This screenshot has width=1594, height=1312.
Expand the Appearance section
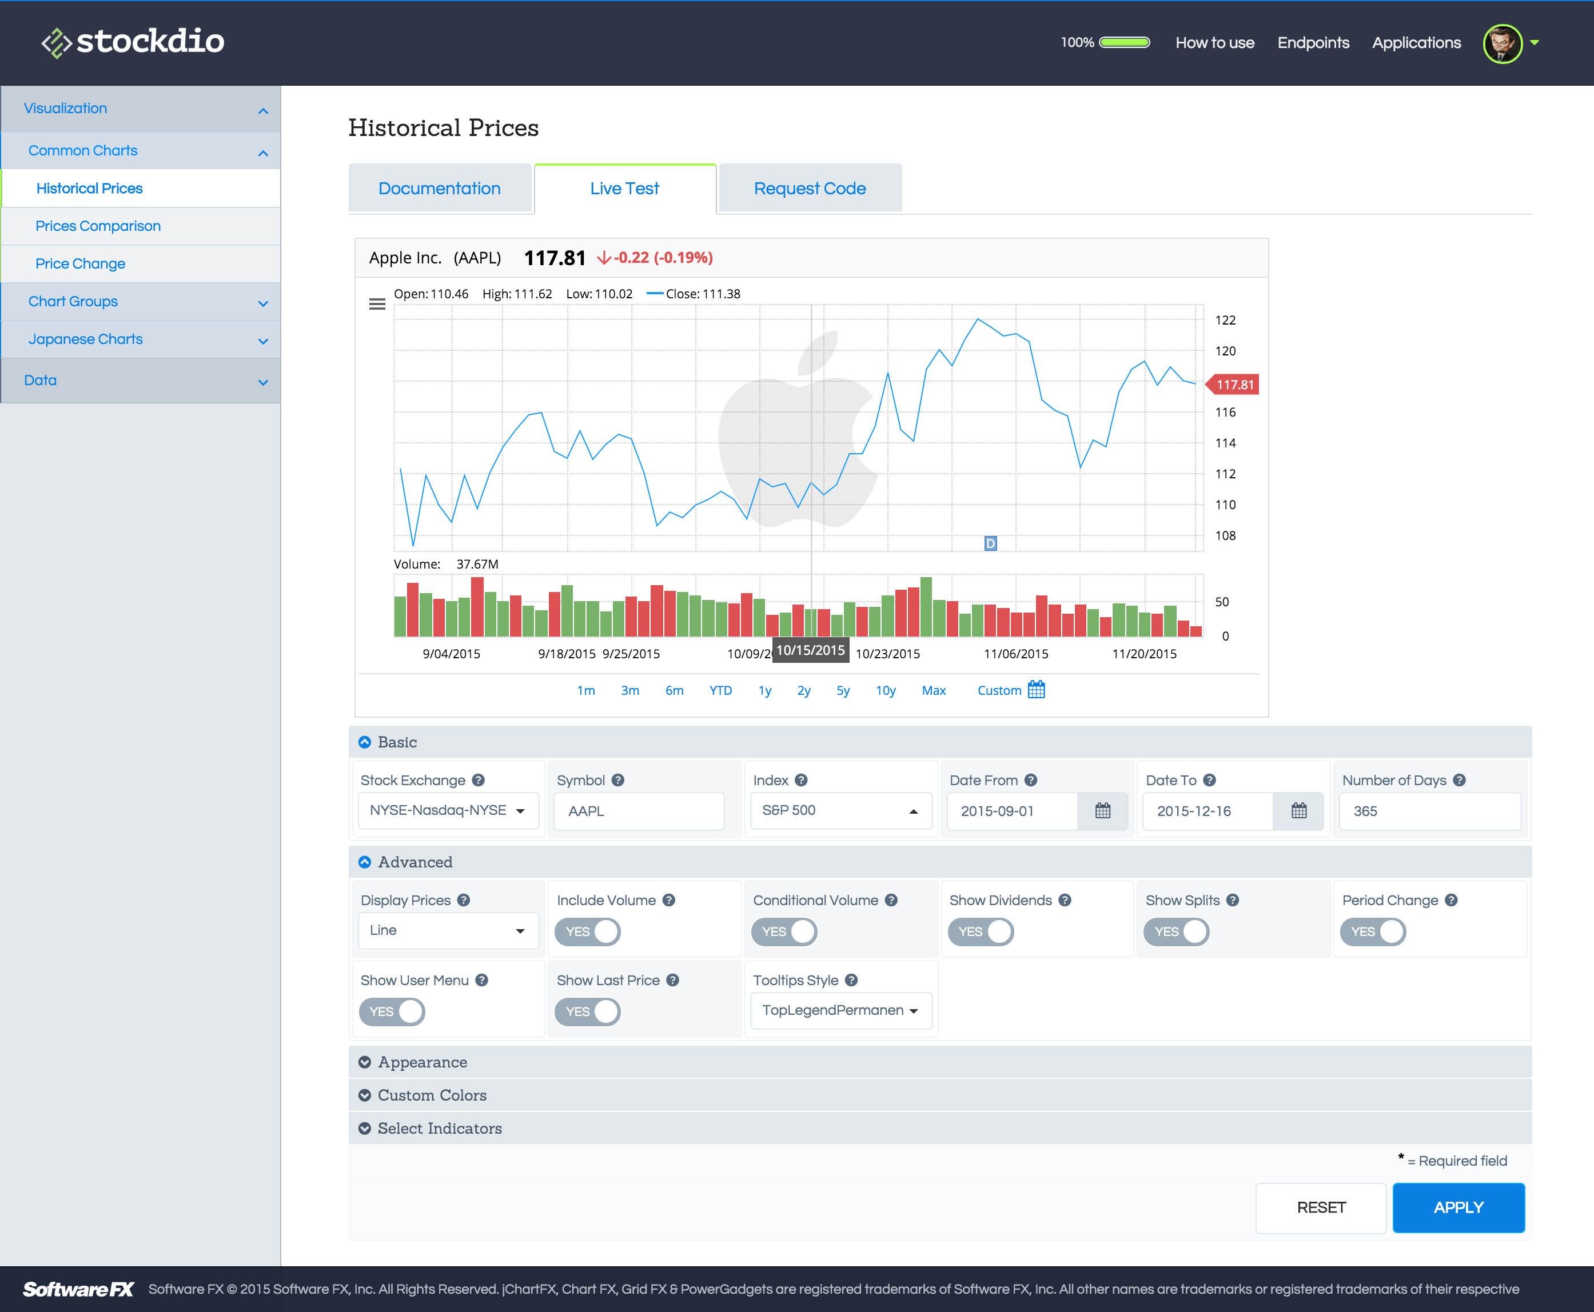tap(940, 1062)
